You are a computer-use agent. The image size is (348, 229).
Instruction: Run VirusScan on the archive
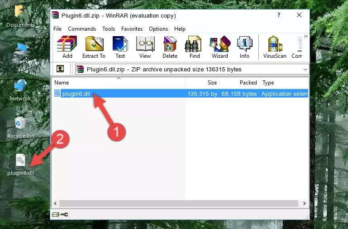[x=275, y=47]
